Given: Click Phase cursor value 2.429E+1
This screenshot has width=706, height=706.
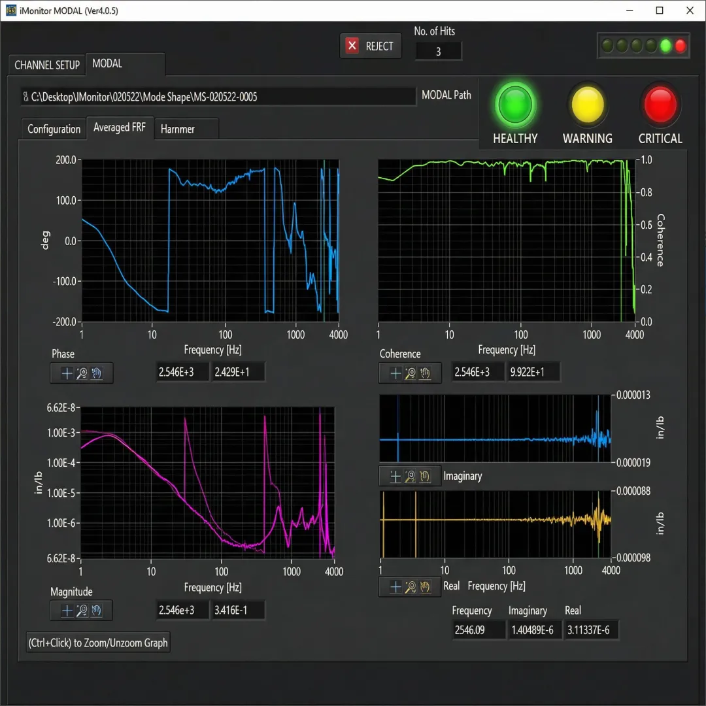Looking at the screenshot, I should point(238,373).
